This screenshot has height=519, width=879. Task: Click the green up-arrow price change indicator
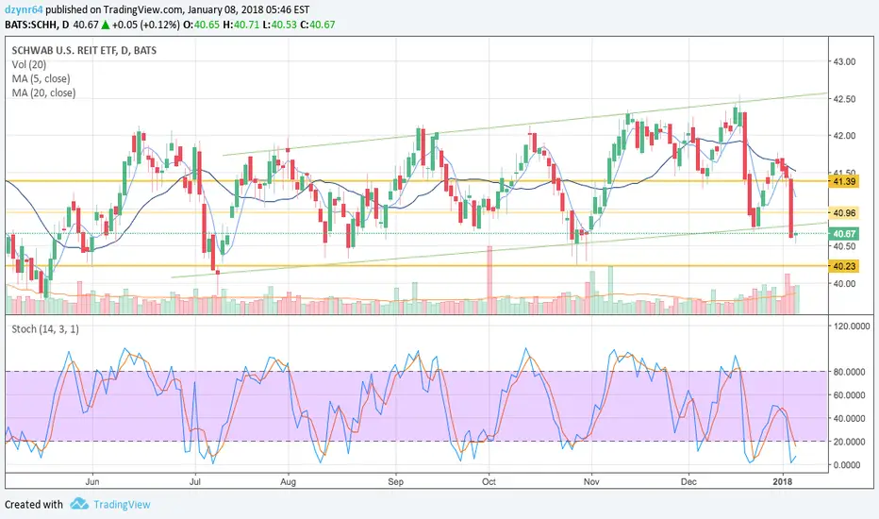pyautogui.click(x=105, y=25)
